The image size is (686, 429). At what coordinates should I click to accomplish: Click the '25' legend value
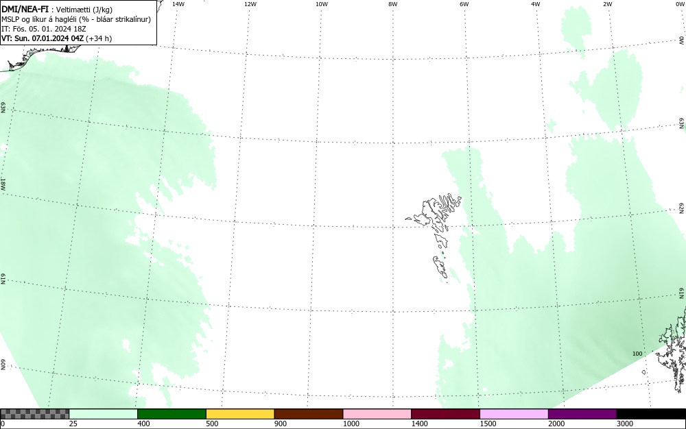[x=73, y=424]
